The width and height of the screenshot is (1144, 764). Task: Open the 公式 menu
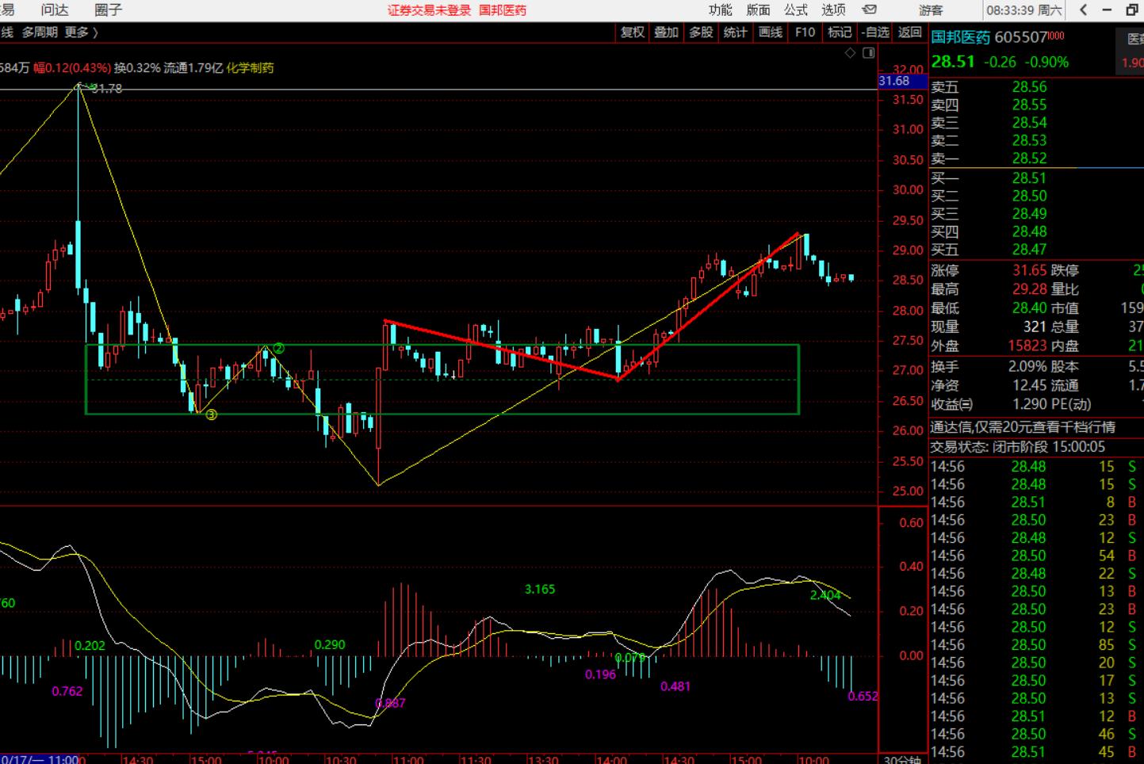[x=795, y=10]
